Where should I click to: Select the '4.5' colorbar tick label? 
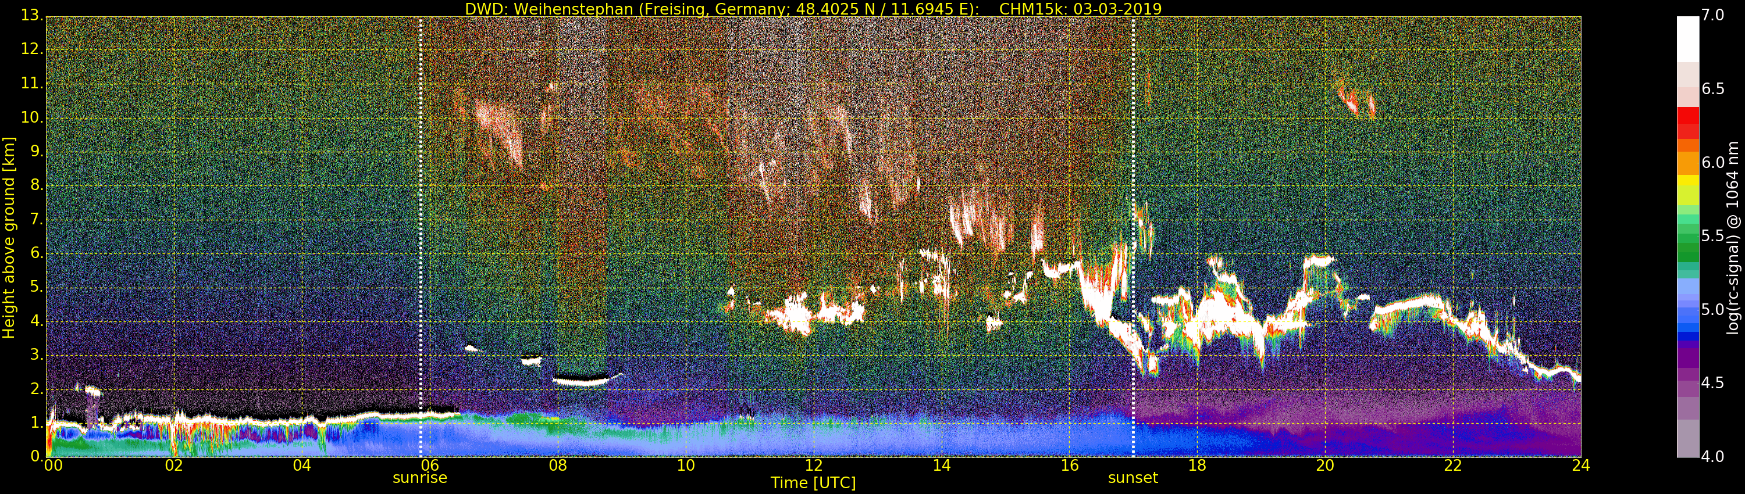[1713, 383]
